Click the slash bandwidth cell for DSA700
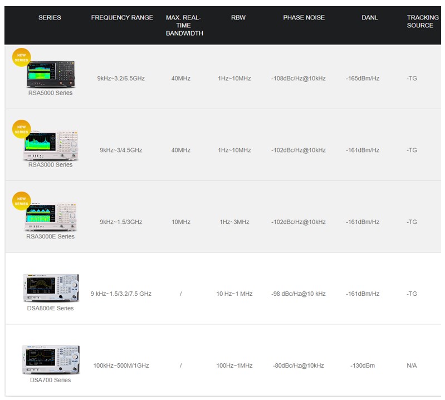The height and width of the screenshot is (400, 445). (181, 365)
